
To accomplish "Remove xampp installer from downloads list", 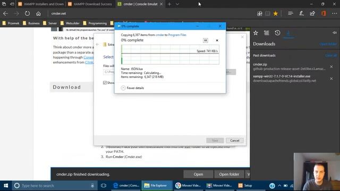I will (331, 79).
